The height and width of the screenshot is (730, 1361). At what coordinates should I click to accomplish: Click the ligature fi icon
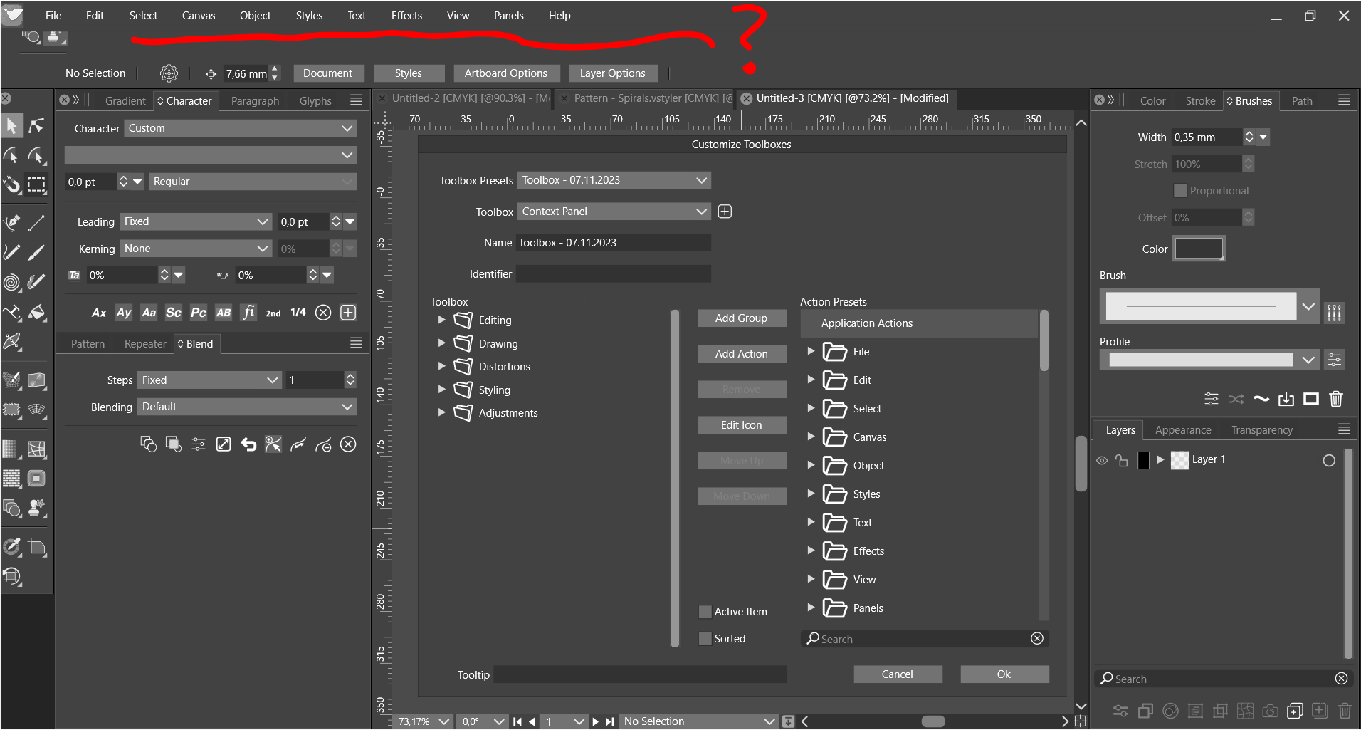point(248,313)
